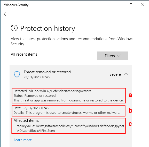Click the blue shield threat icon
149x147 pixels.
pyautogui.click(x=17, y=74)
